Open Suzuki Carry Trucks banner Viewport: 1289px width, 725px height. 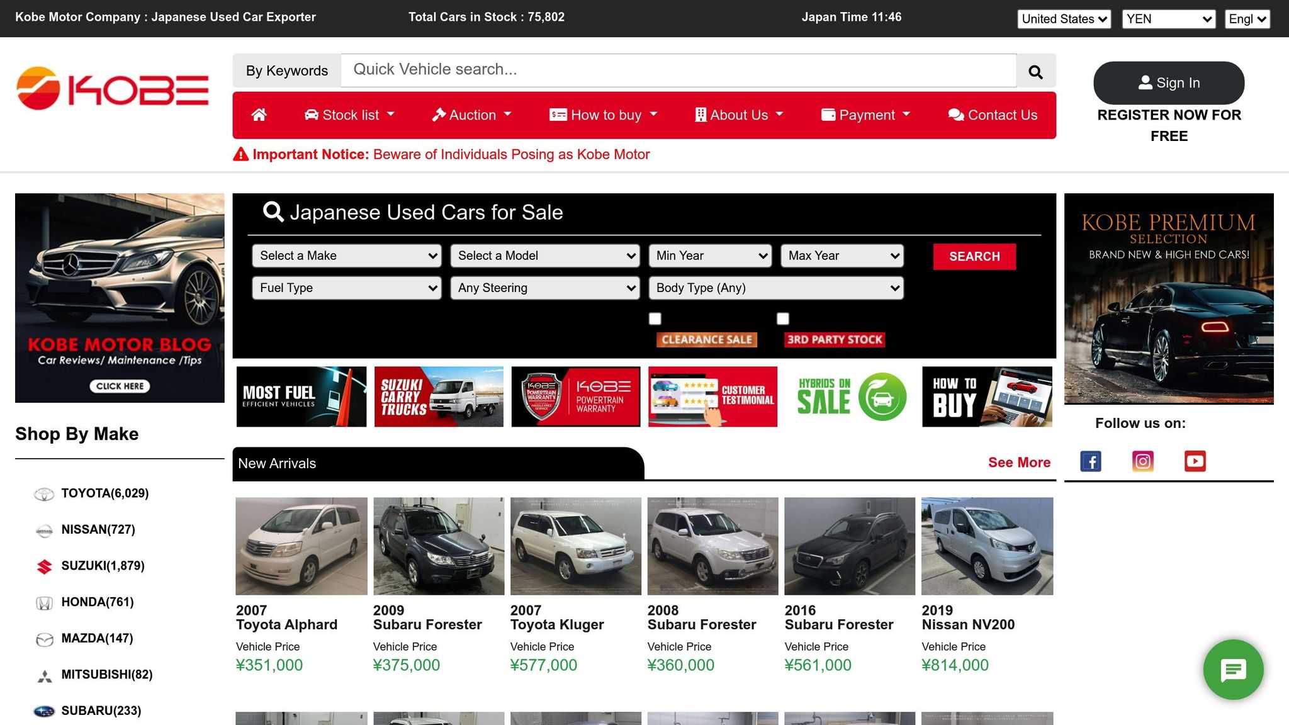point(439,396)
